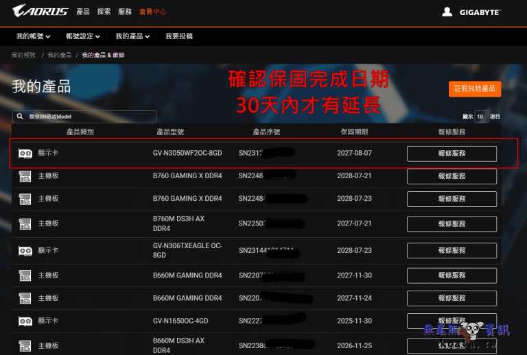The height and width of the screenshot is (355, 527).
Task: Click warranty date 2026-11-25
Action: 354,346
